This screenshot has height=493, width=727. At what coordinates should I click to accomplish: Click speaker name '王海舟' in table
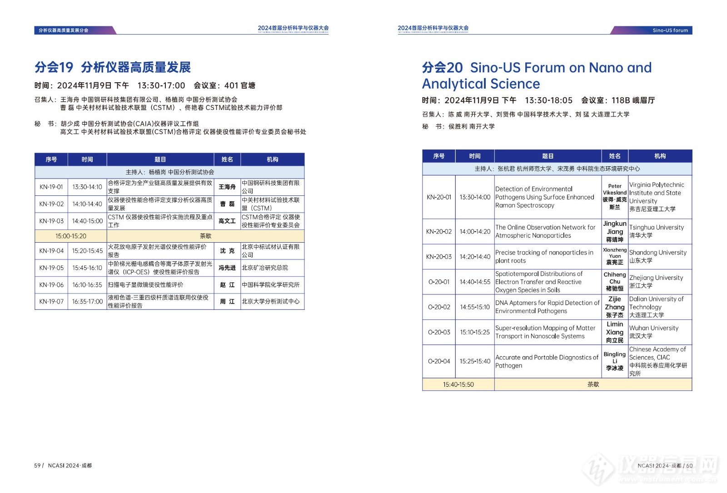point(227,187)
